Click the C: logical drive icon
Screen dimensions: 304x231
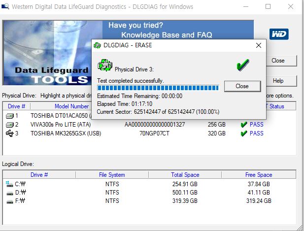point(9,184)
